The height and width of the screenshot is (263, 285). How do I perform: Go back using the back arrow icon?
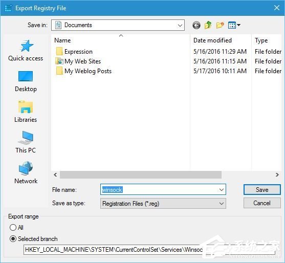(196, 25)
